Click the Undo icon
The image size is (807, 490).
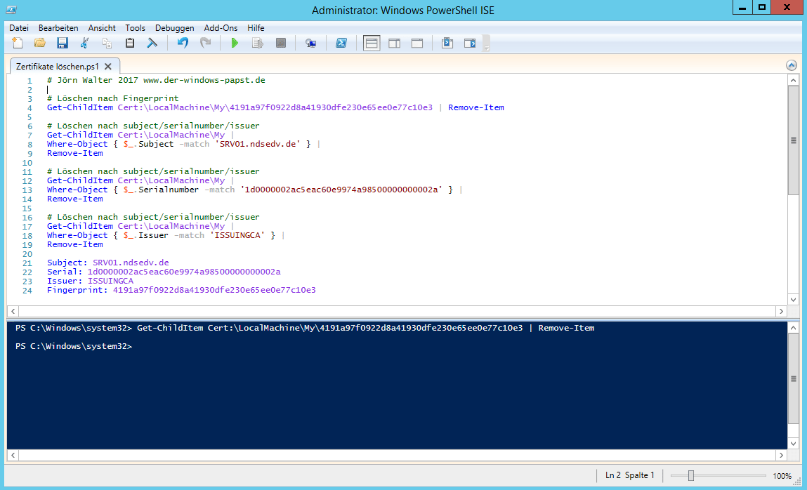182,43
